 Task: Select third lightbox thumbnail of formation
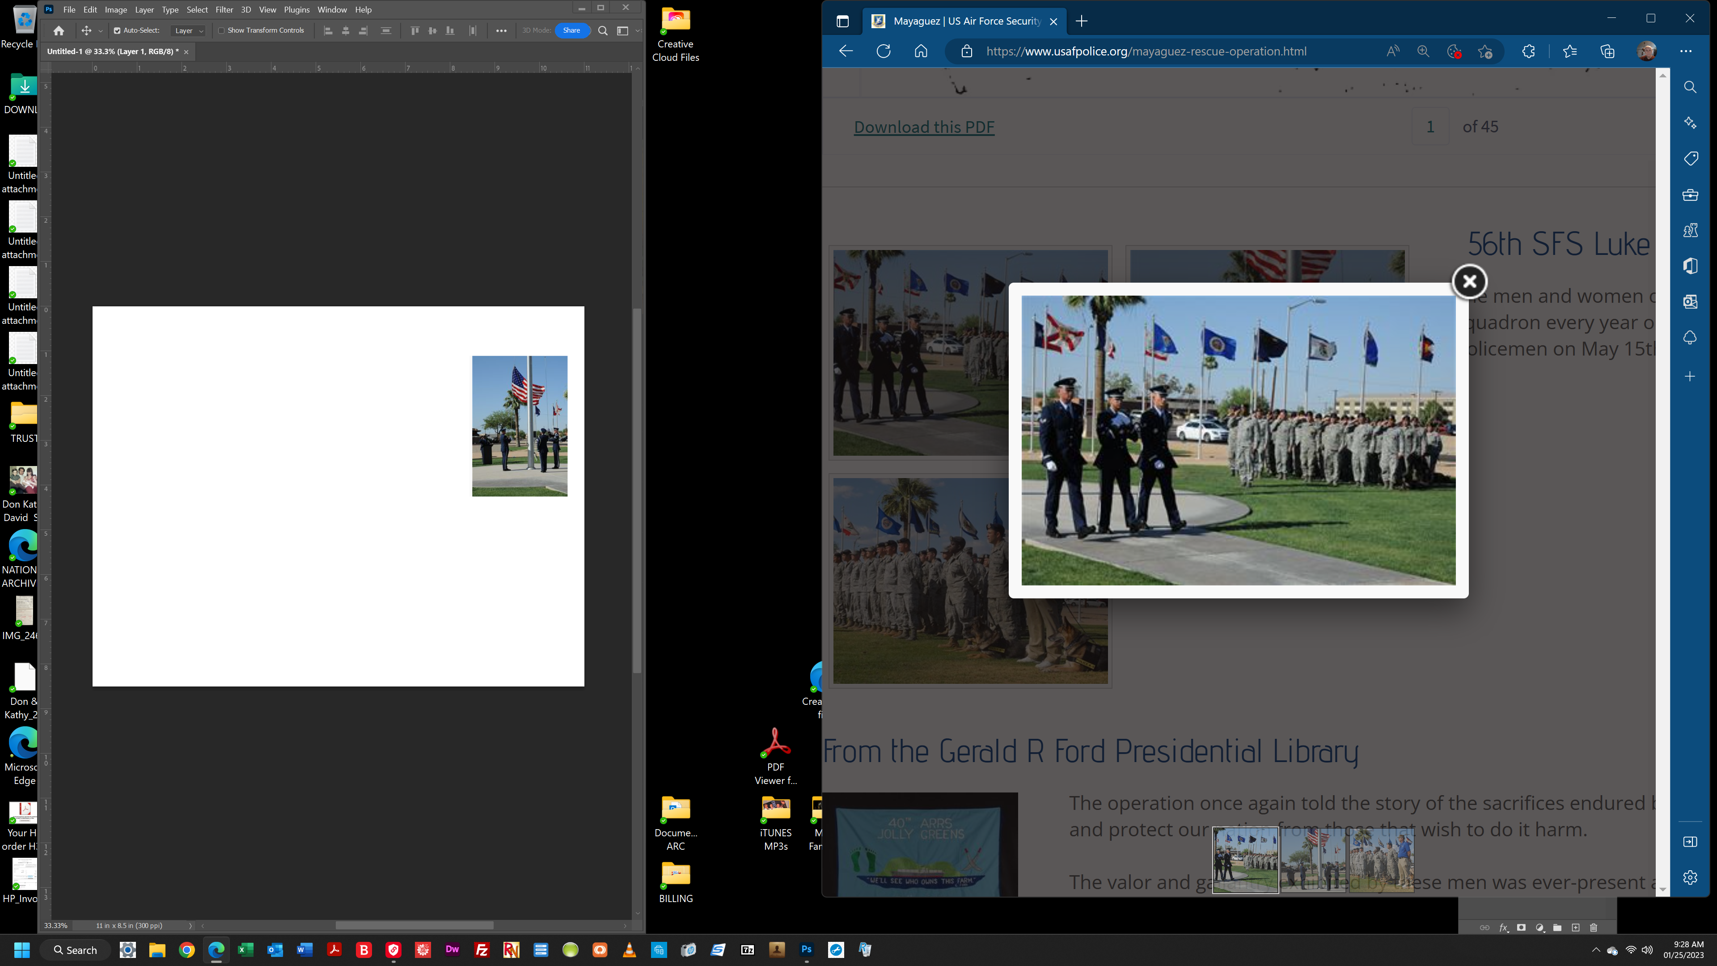pos(1381,860)
